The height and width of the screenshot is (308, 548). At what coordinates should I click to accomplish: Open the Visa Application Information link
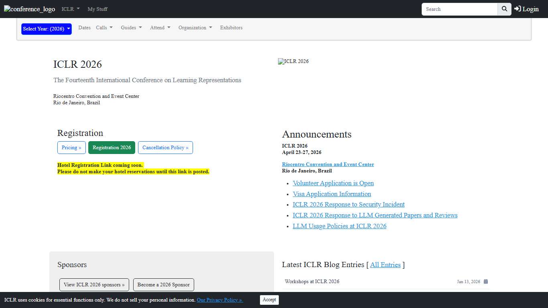point(332,194)
